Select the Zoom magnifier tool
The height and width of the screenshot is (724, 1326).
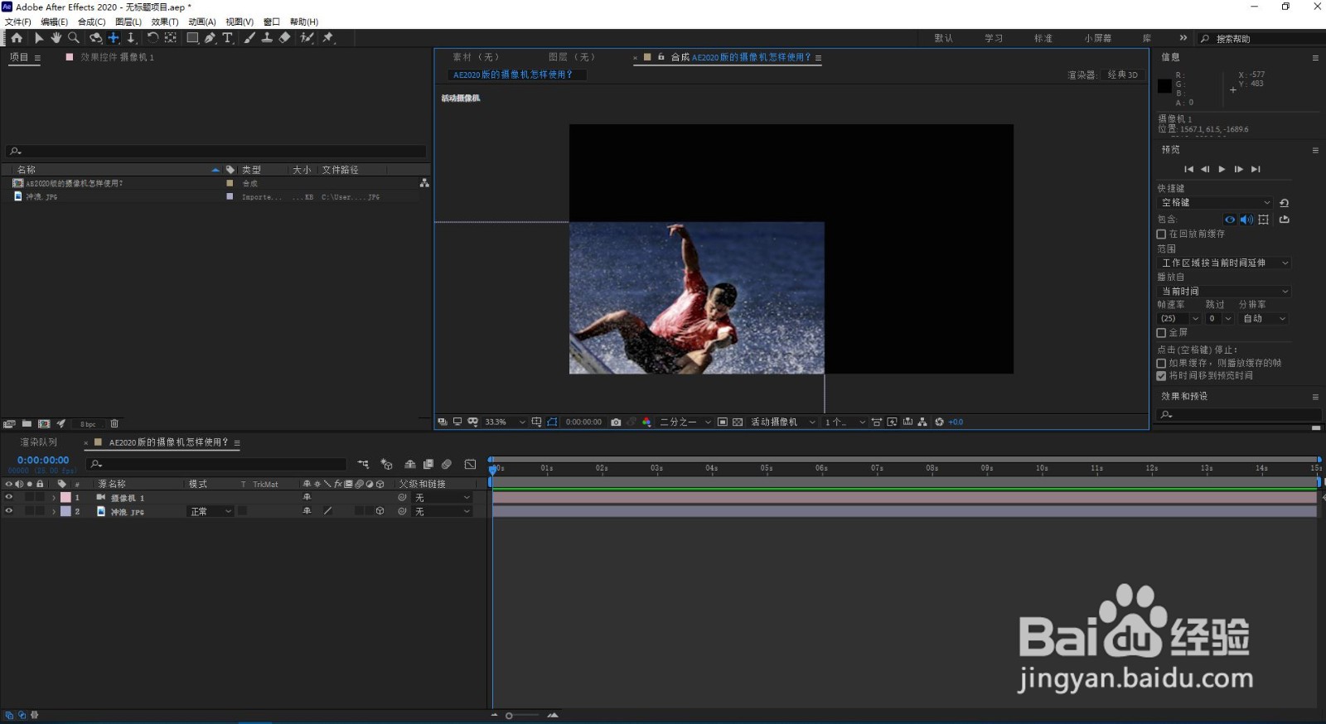pos(74,37)
